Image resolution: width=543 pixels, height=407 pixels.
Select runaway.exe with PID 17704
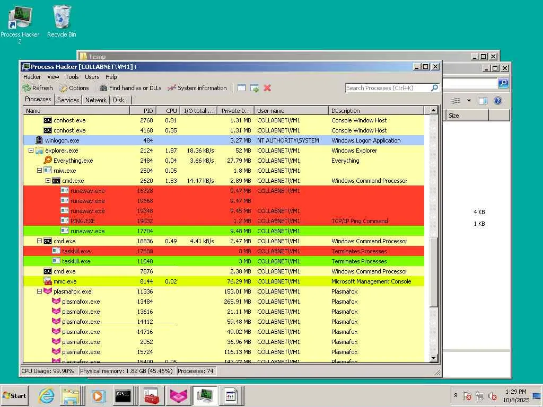(x=224, y=231)
